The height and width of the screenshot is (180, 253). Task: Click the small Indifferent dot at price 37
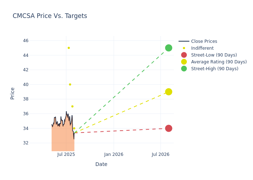[72, 107]
